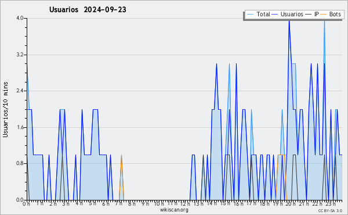Image resolution: width=348 pixels, height=215 pixels.
Task: Click the '23 h' x-axis label
Action: [330, 203]
